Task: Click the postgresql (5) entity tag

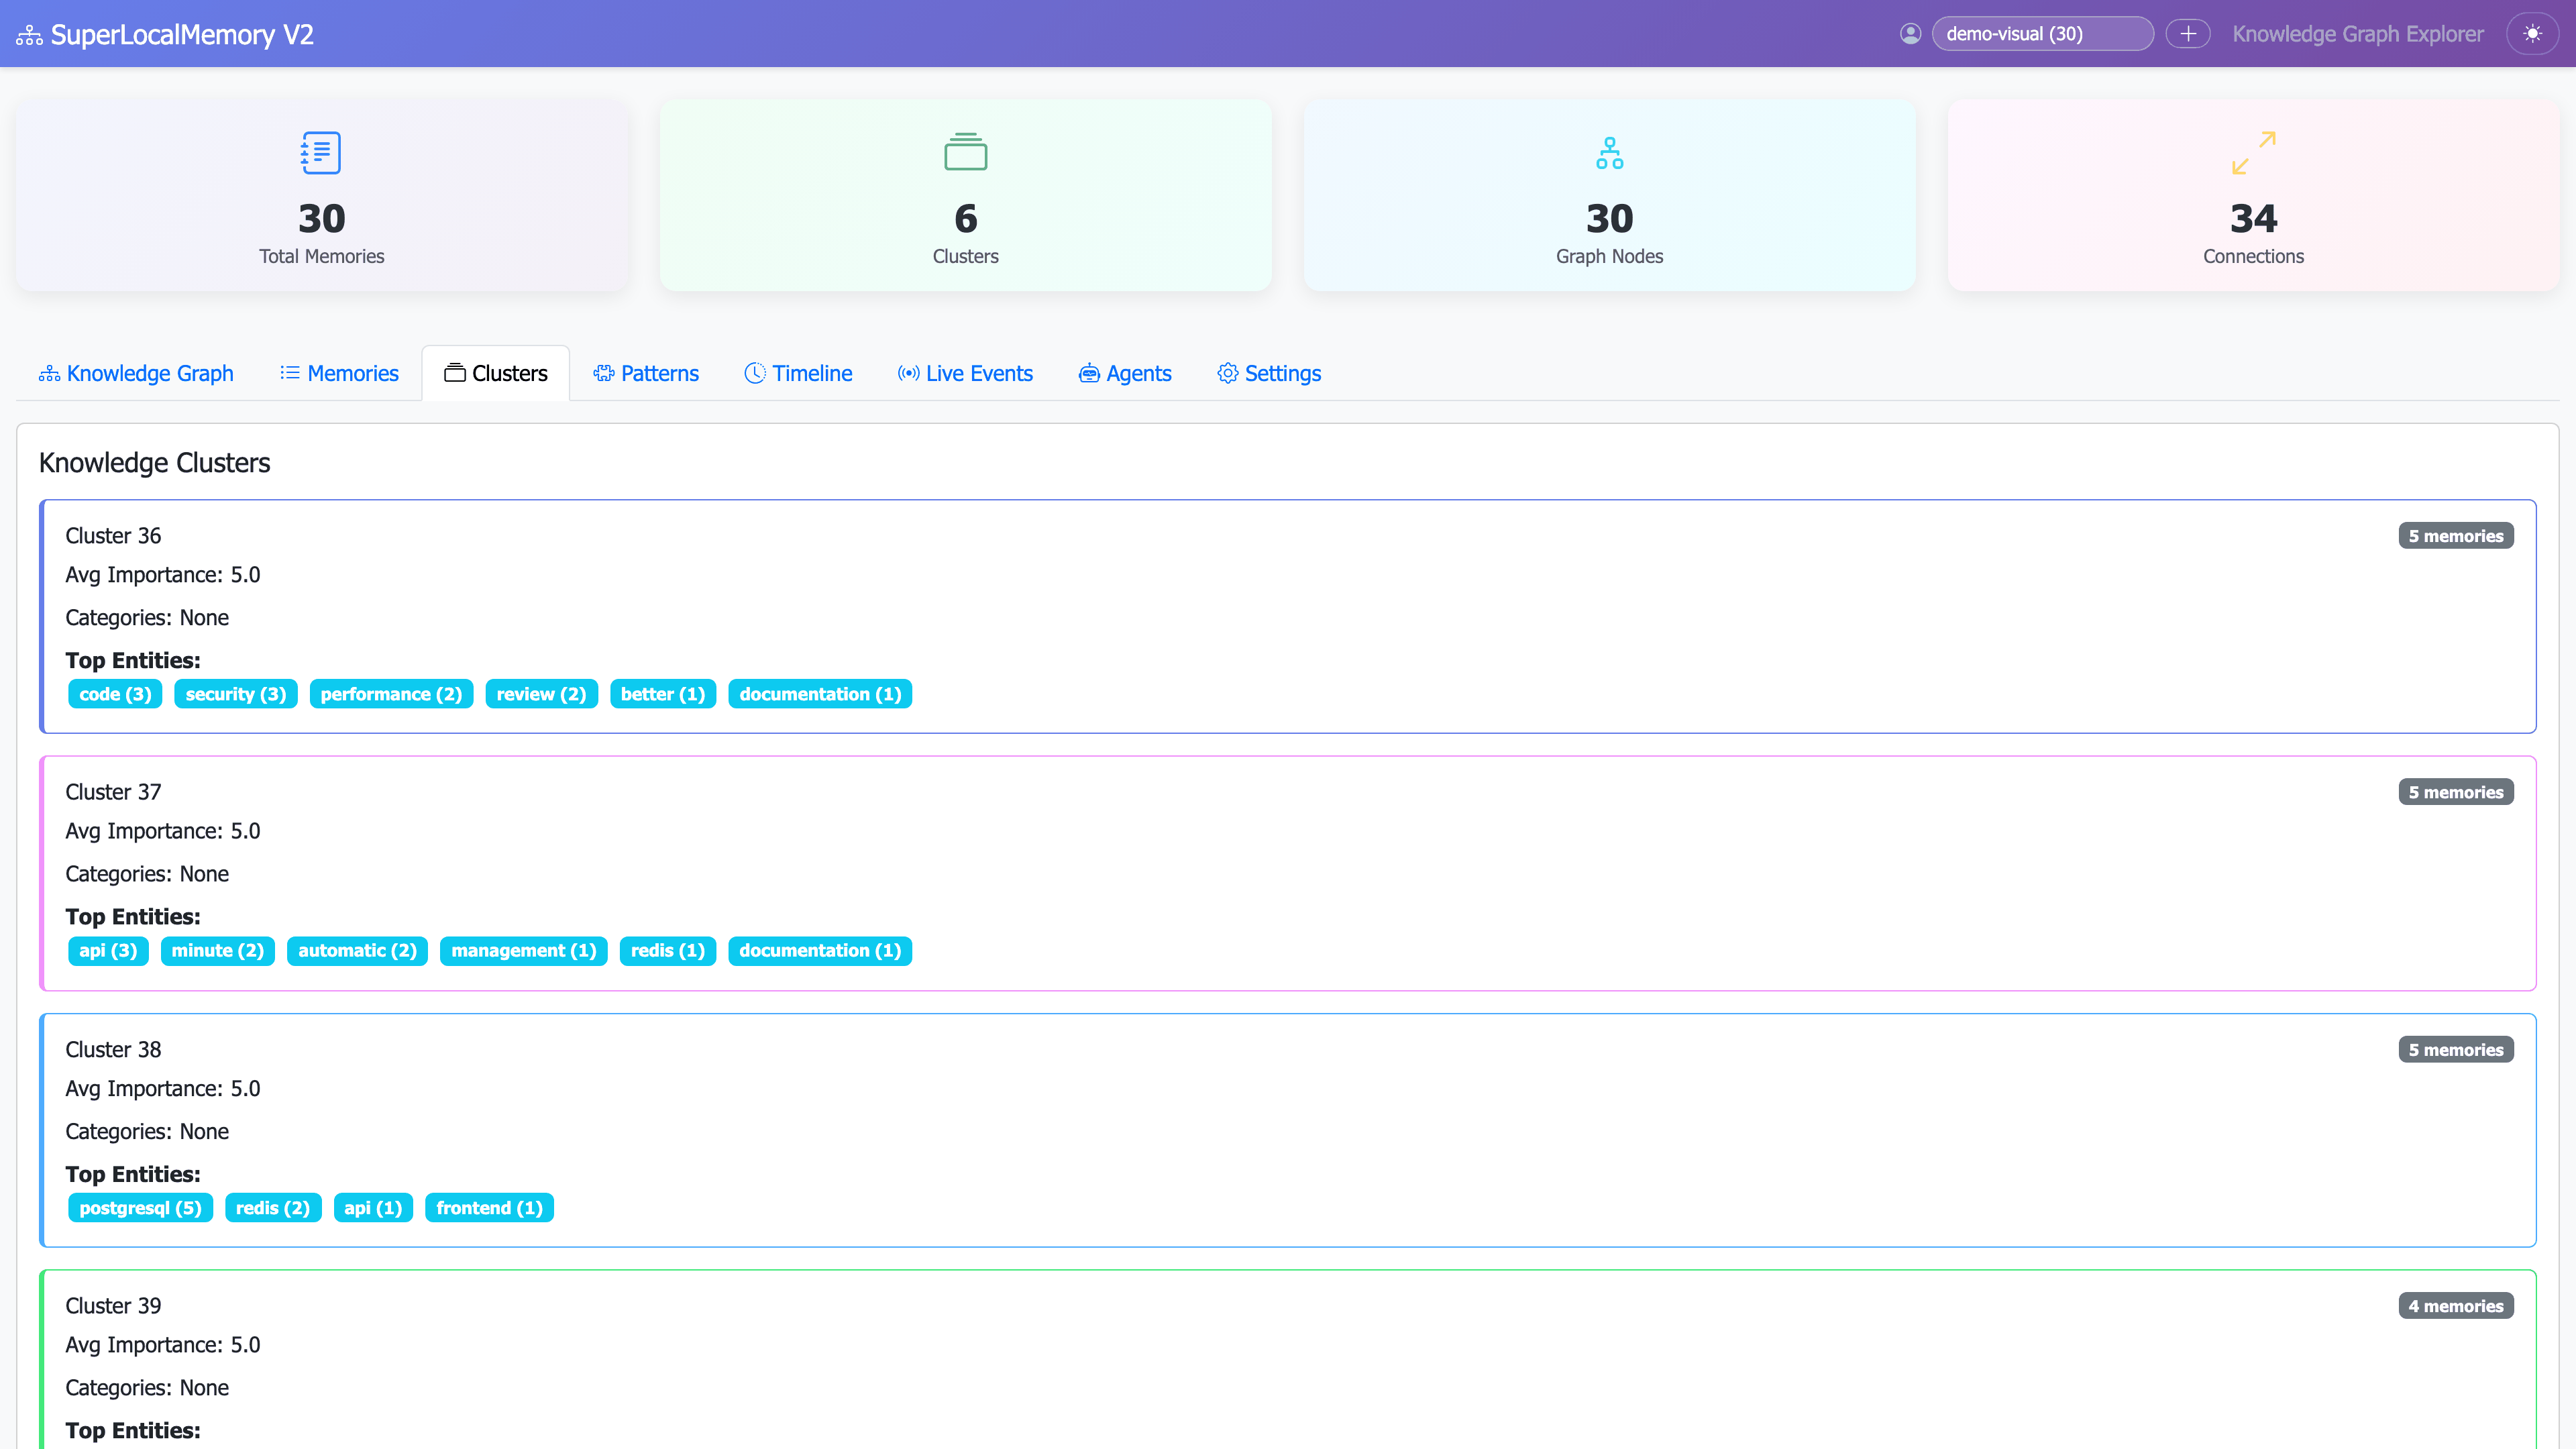Action: [140, 1208]
